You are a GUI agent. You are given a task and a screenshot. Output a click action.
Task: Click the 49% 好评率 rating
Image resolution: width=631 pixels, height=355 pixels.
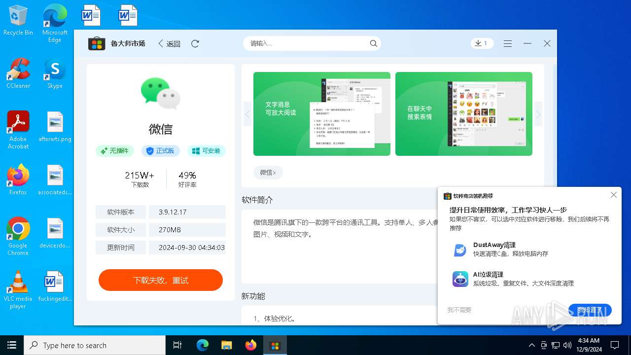(x=187, y=179)
